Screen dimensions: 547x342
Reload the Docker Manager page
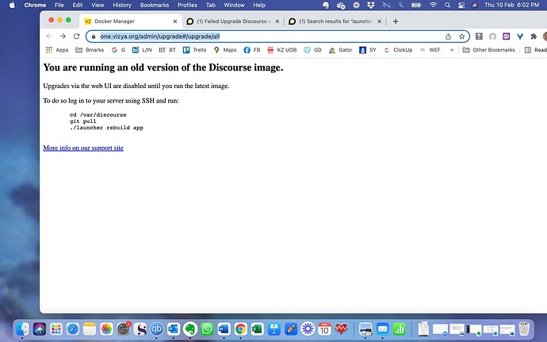[x=76, y=37]
